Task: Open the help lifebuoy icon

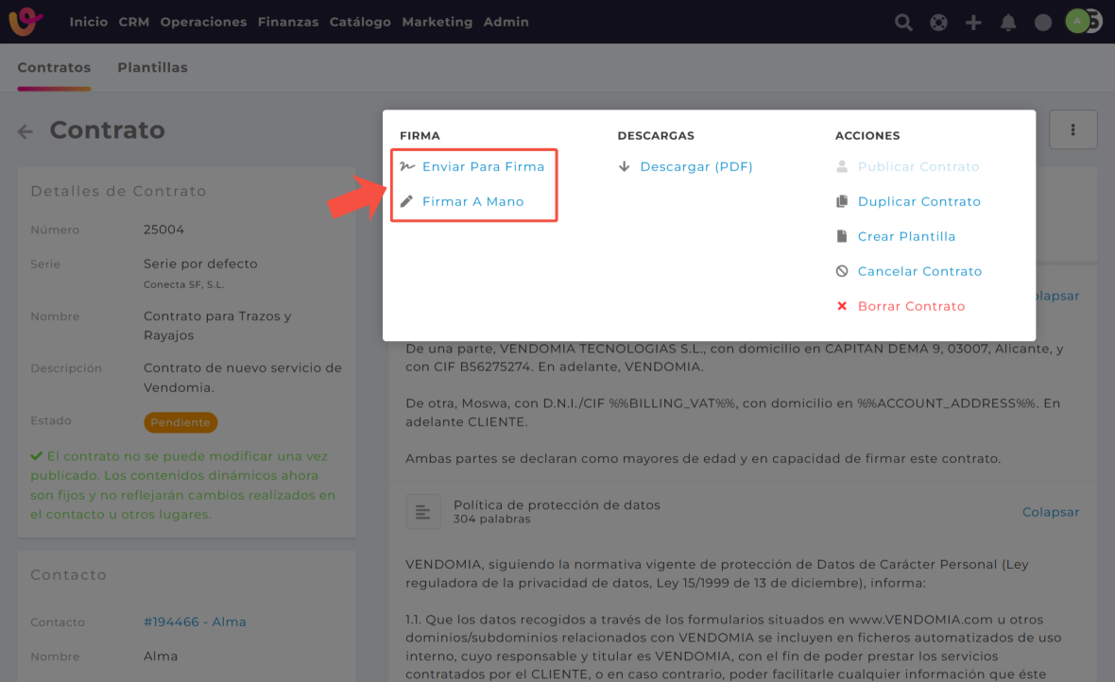Action: coord(938,23)
